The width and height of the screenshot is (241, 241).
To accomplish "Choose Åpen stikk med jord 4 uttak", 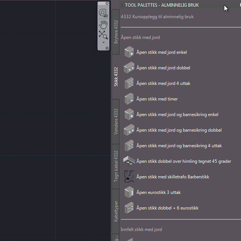I will (163, 83).
